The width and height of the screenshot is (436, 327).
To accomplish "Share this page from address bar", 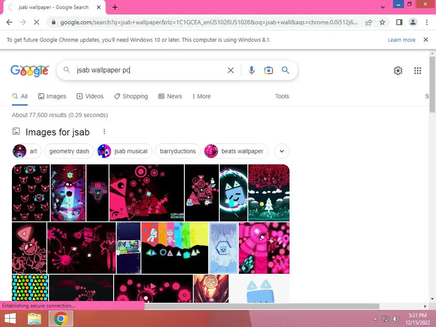I will click(369, 22).
